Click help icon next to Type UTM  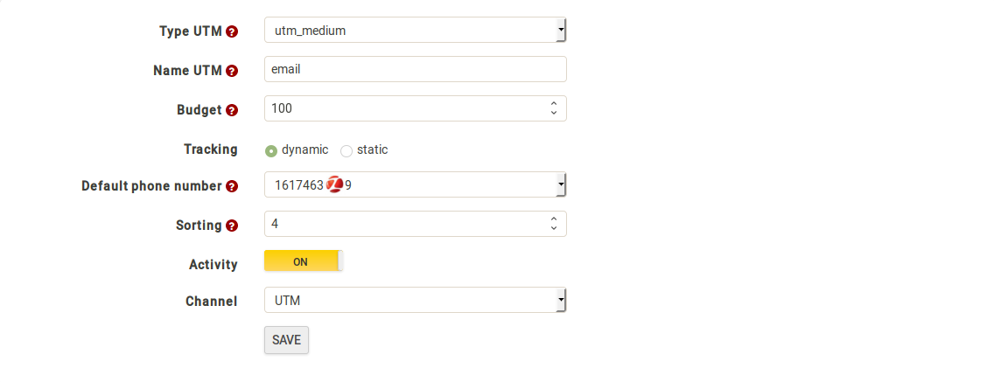tap(232, 31)
